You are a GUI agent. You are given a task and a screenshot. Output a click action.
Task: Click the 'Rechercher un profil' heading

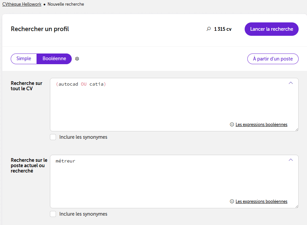(x=40, y=29)
